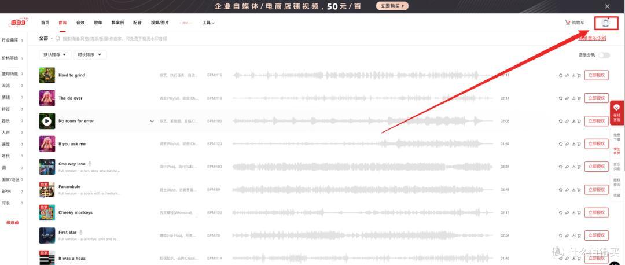Download The do over track

(573, 98)
